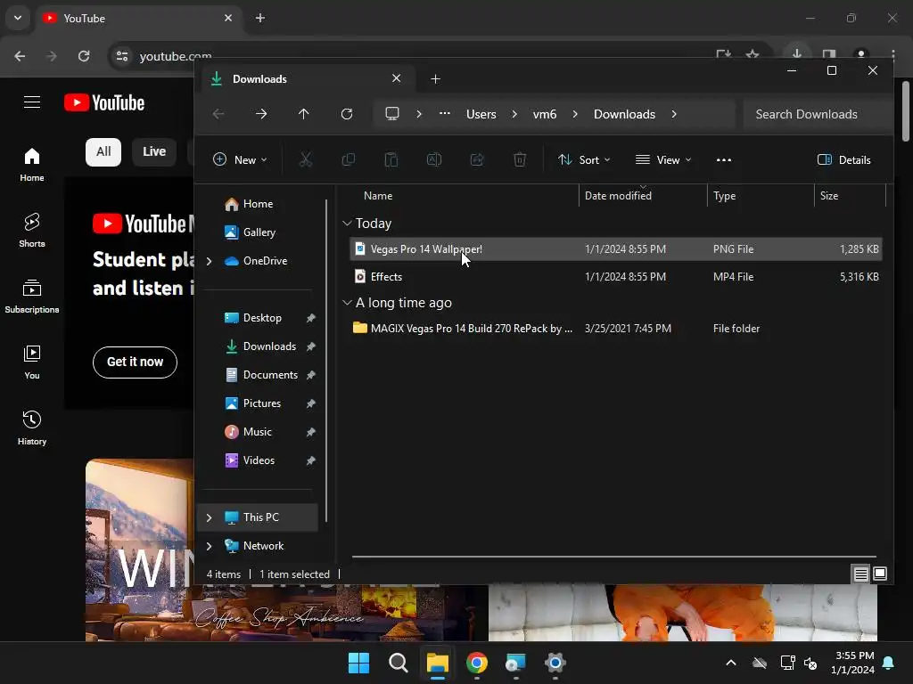Open the Windows Start menu
Viewport: 913px width, 684px height.
[x=358, y=663]
